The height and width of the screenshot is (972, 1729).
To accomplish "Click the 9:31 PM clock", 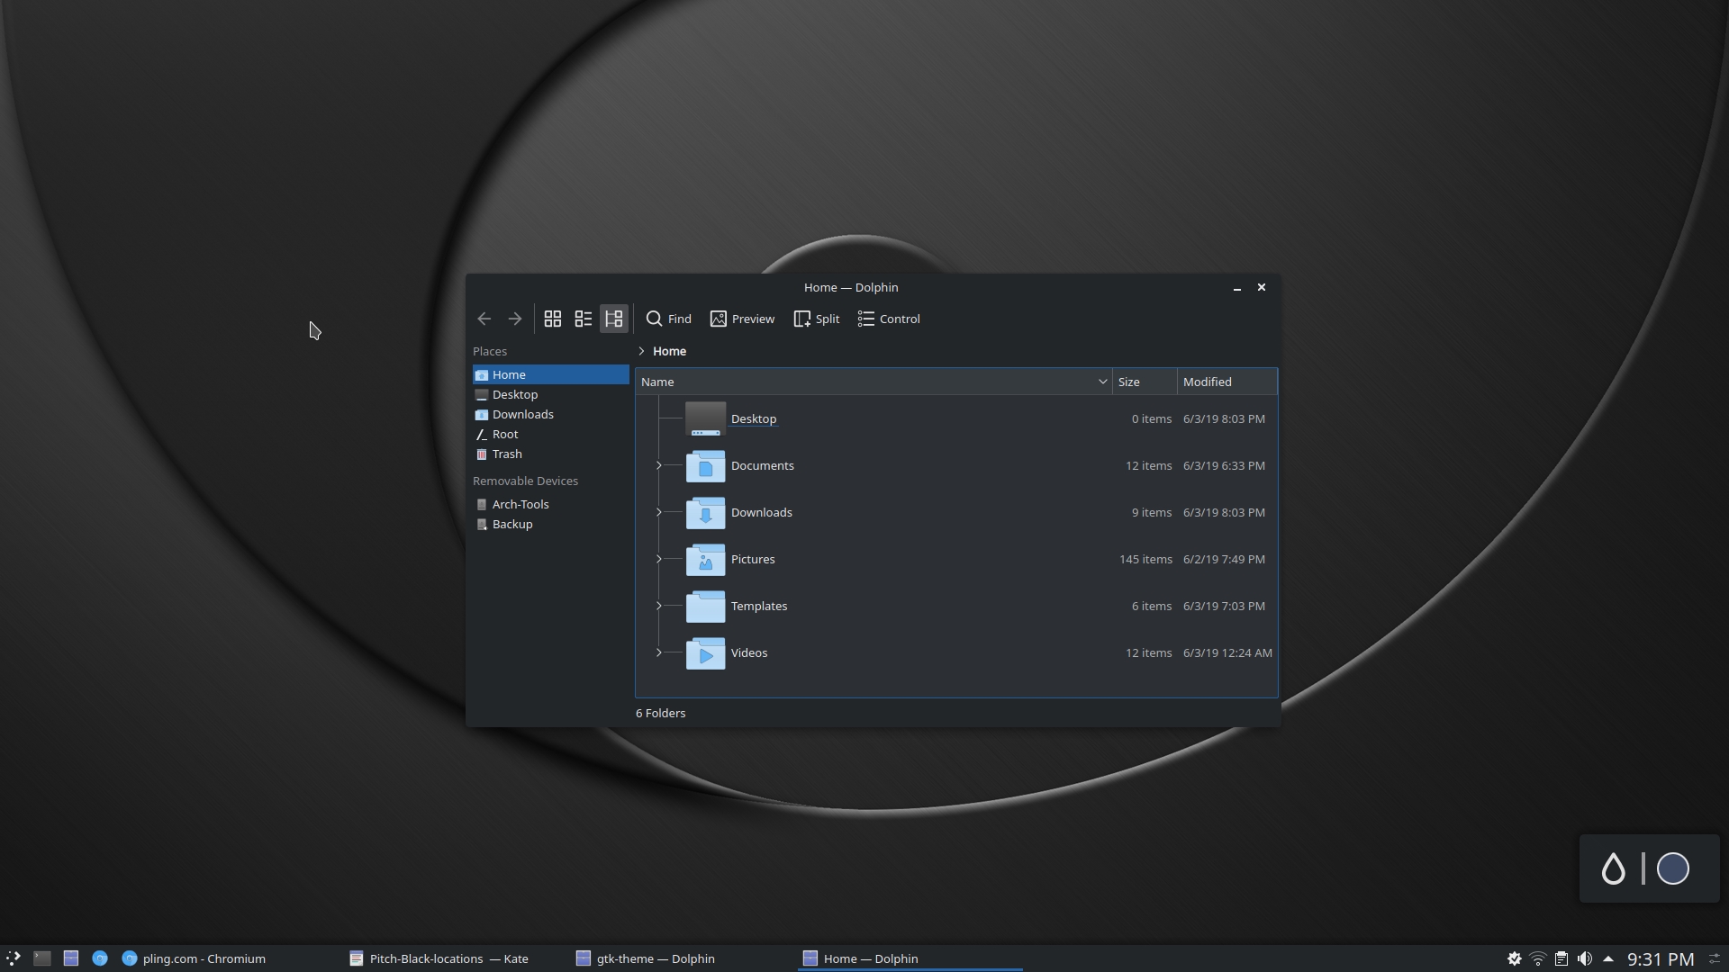I will click(x=1661, y=959).
